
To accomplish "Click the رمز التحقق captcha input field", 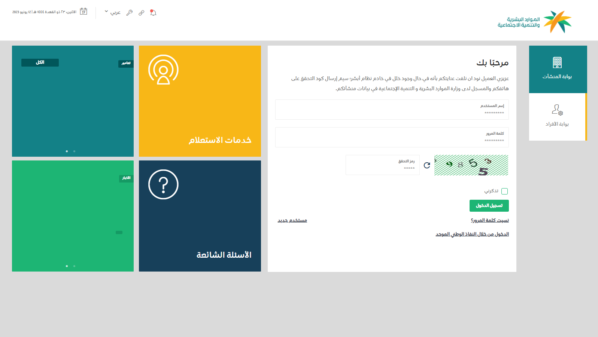I will 383,165.
